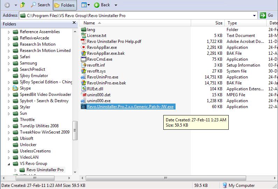The width and height of the screenshot is (278, 189).
Task: Select the License.txt file icon
Action: [x=84, y=35]
